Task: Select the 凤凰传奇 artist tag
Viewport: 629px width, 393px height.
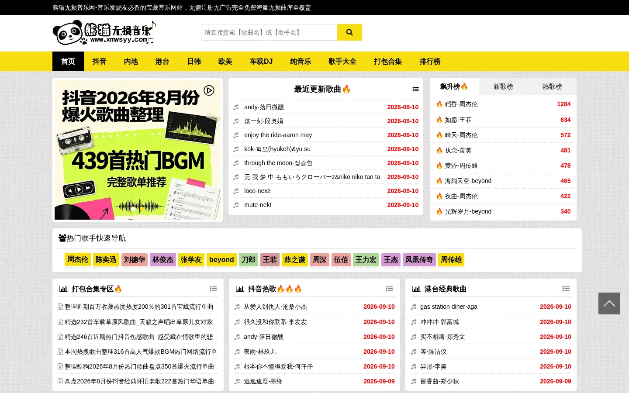Action: [419, 259]
